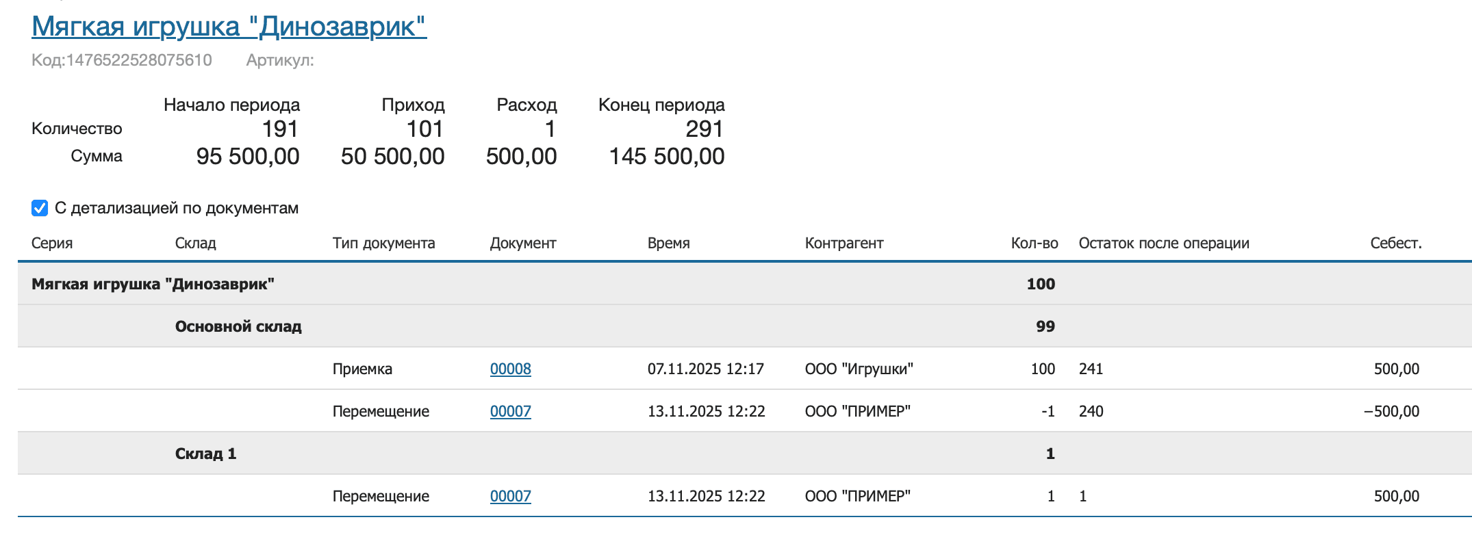Collapse the "Мягкая игрушка "Динозаврик"" group row
Viewport: 1472px width, 550px height.
point(155,284)
